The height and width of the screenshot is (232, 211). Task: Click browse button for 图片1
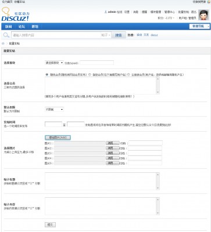113,143
